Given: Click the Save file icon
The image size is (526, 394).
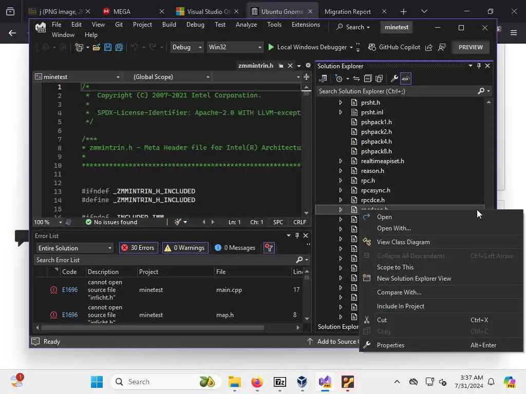Looking at the screenshot, I should (108, 47).
